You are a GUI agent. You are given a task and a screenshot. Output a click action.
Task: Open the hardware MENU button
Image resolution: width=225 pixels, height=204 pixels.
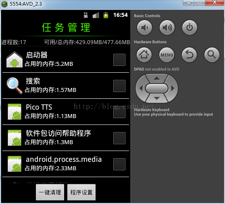(167, 55)
